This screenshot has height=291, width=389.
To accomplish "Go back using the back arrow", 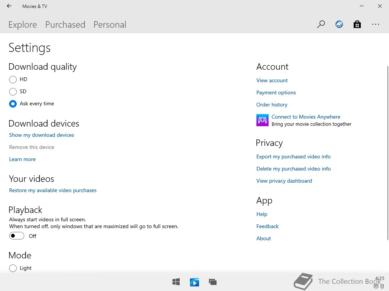I will coord(9,6).
